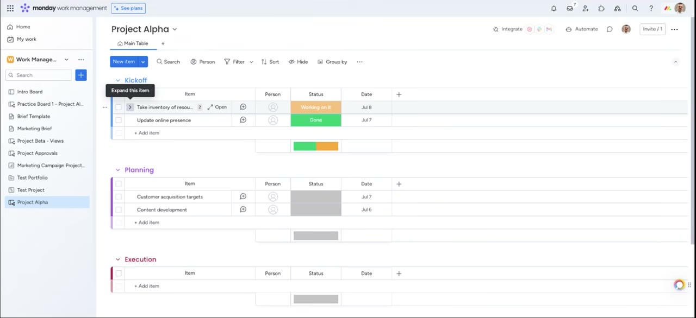Open conversation for Content development
Image resolution: width=696 pixels, height=318 pixels.
coord(243,209)
